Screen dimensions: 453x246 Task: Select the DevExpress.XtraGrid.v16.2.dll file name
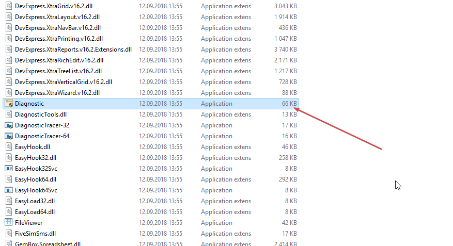pos(54,6)
